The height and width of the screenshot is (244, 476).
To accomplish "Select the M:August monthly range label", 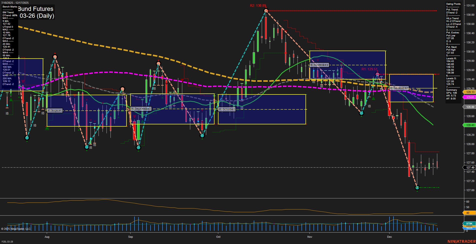I will [x=55, y=110].
